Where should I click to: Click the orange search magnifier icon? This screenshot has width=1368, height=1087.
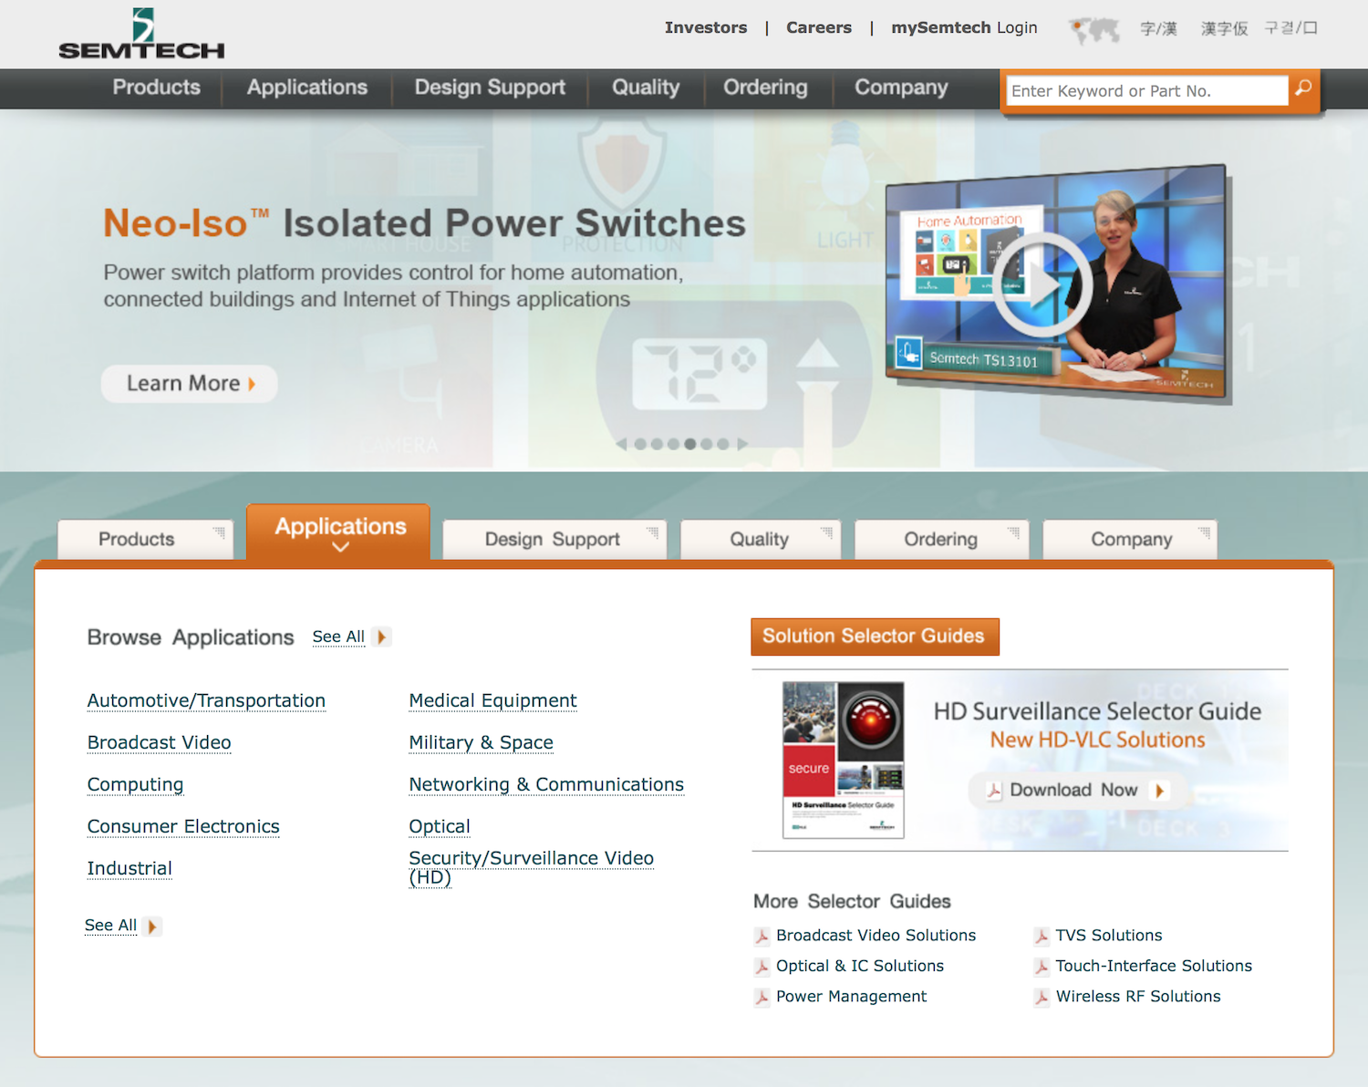click(x=1303, y=88)
